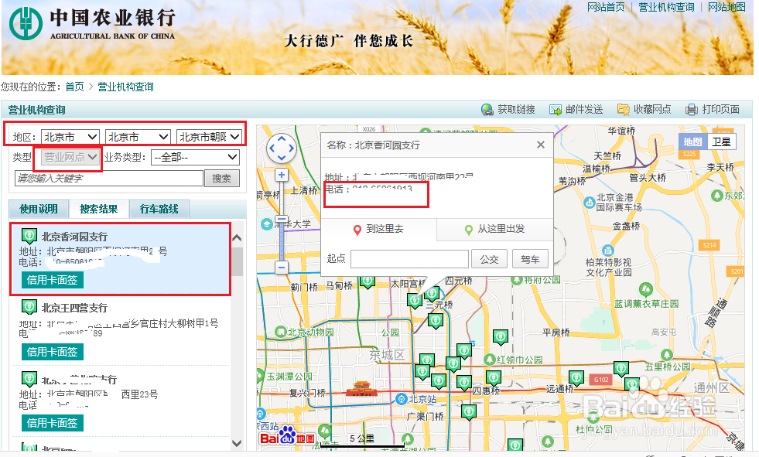Switch map to 卫星 satellite view

[721, 142]
